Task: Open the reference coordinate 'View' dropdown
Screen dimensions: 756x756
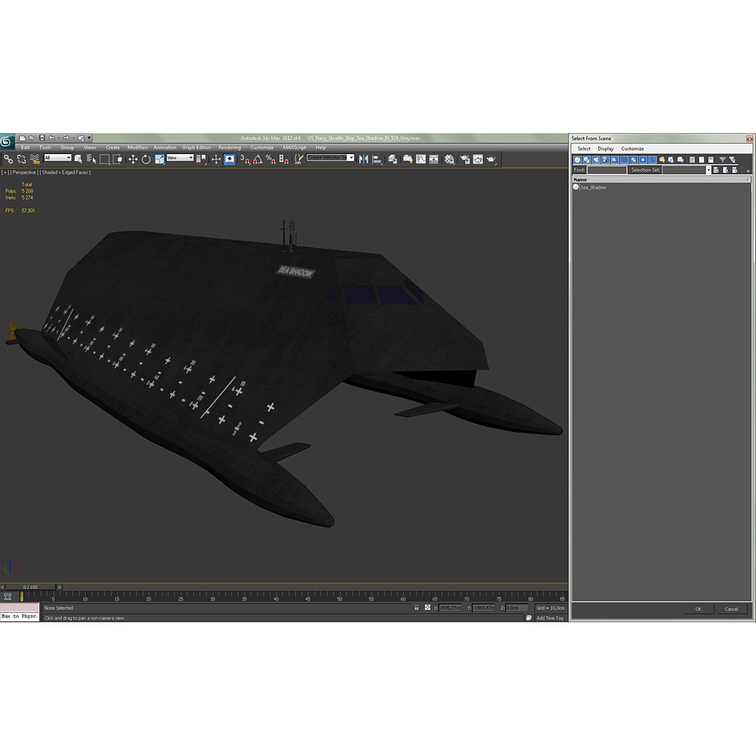Action: pos(180,157)
